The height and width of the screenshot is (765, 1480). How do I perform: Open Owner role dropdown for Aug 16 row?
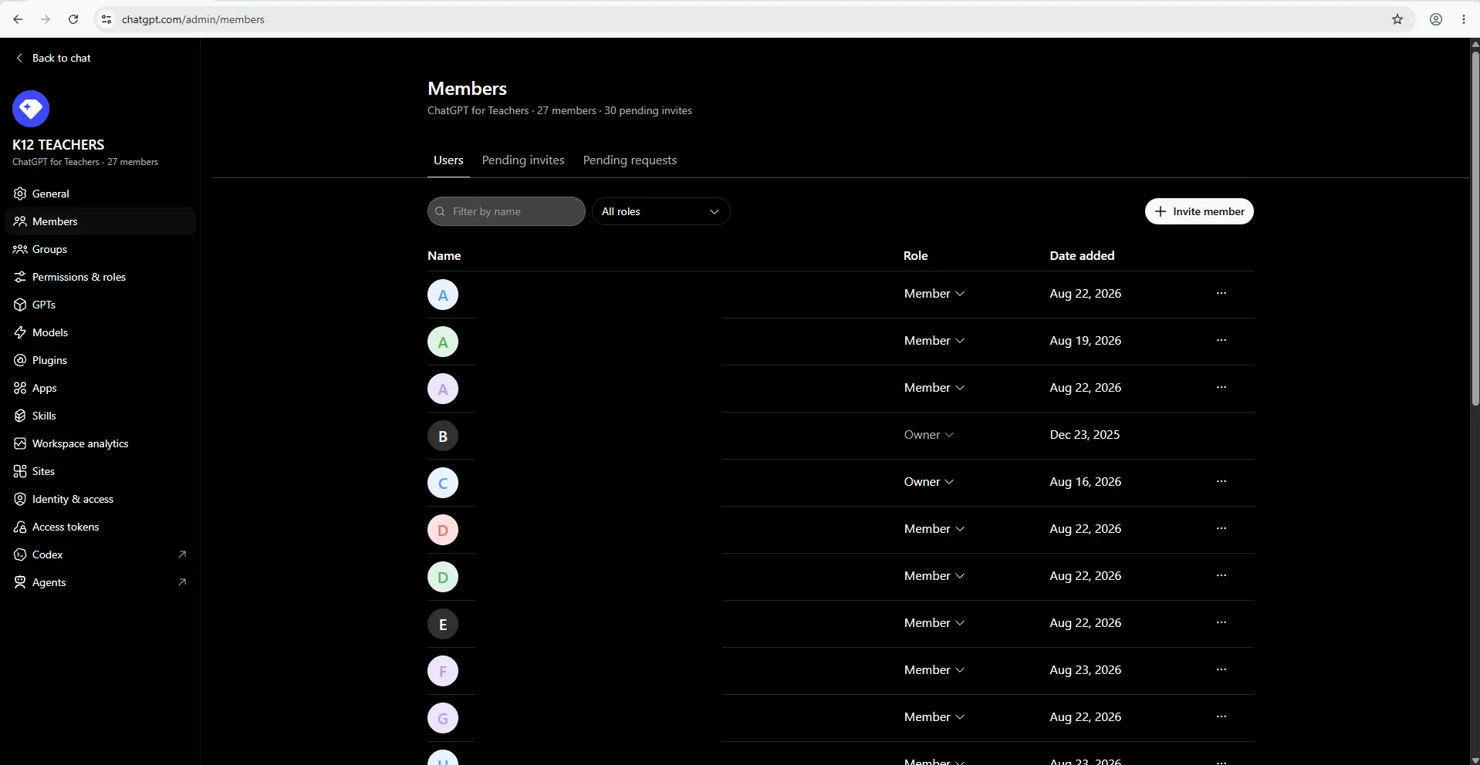(929, 482)
